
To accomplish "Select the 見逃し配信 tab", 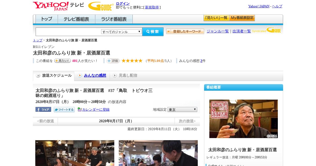I will click(x=125, y=76).
